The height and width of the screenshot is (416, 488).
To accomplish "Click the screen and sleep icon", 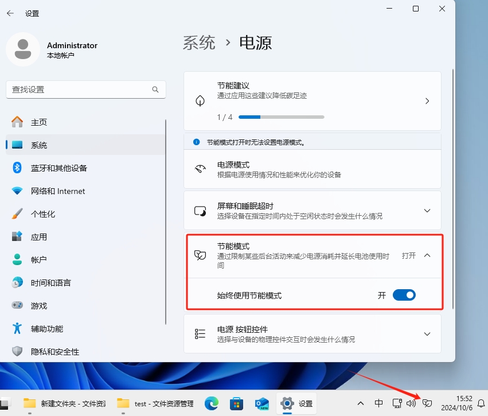I will tap(200, 211).
